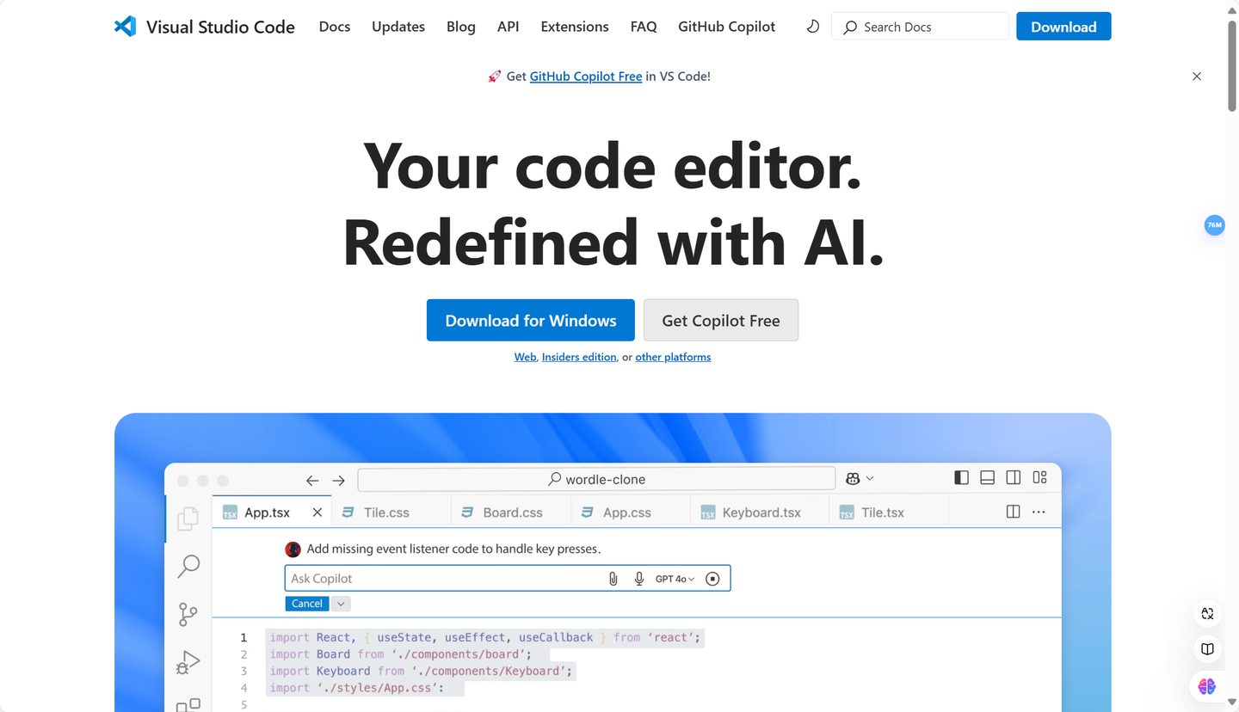This screenshot has height=712, width=1239.
Task: Click the open book floating icon
Action: point(1207,649)
